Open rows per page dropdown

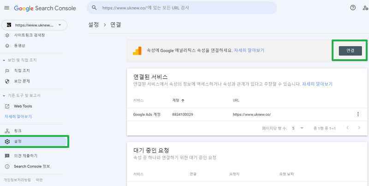click(x=298, y=128)
